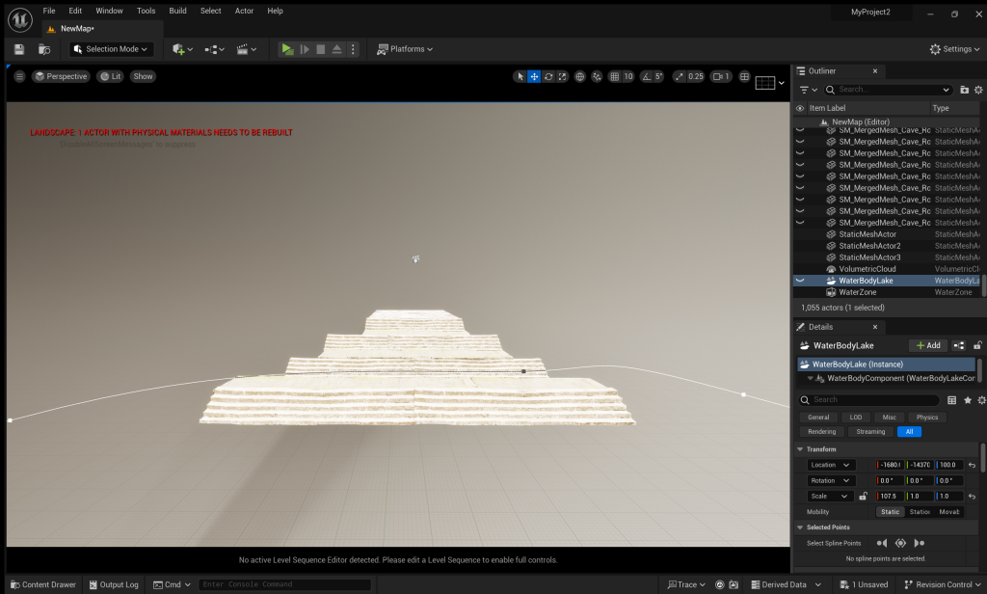Screen dimensions: 987x594
Task: Collapse the Transform section
Action: 800,449
